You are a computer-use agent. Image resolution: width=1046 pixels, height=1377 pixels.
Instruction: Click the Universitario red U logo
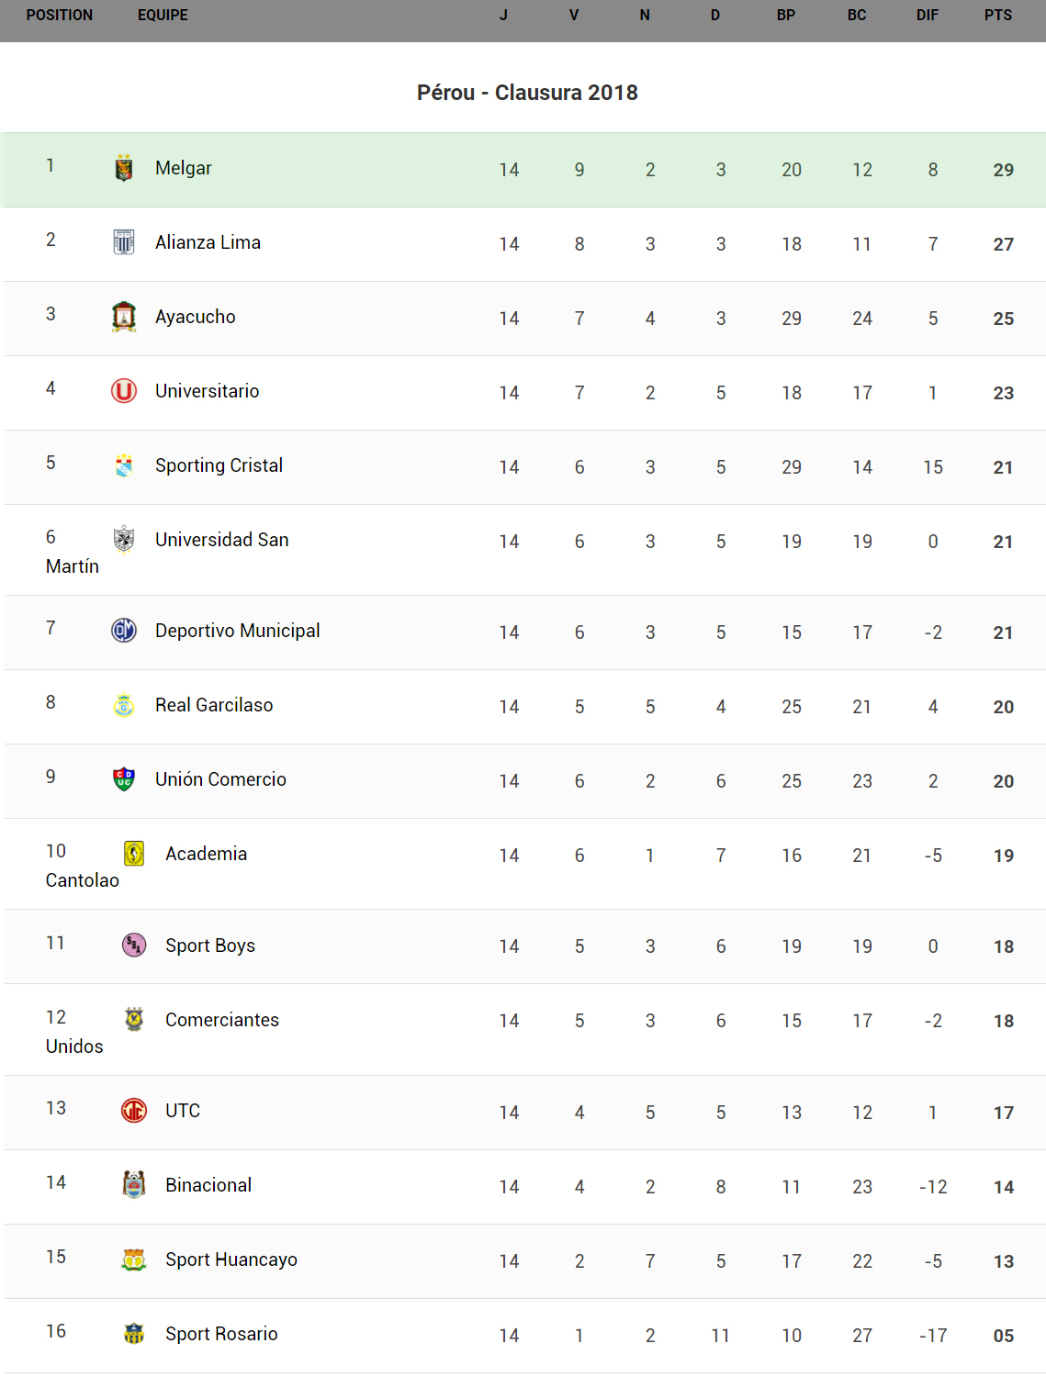[x=124, y=391]
